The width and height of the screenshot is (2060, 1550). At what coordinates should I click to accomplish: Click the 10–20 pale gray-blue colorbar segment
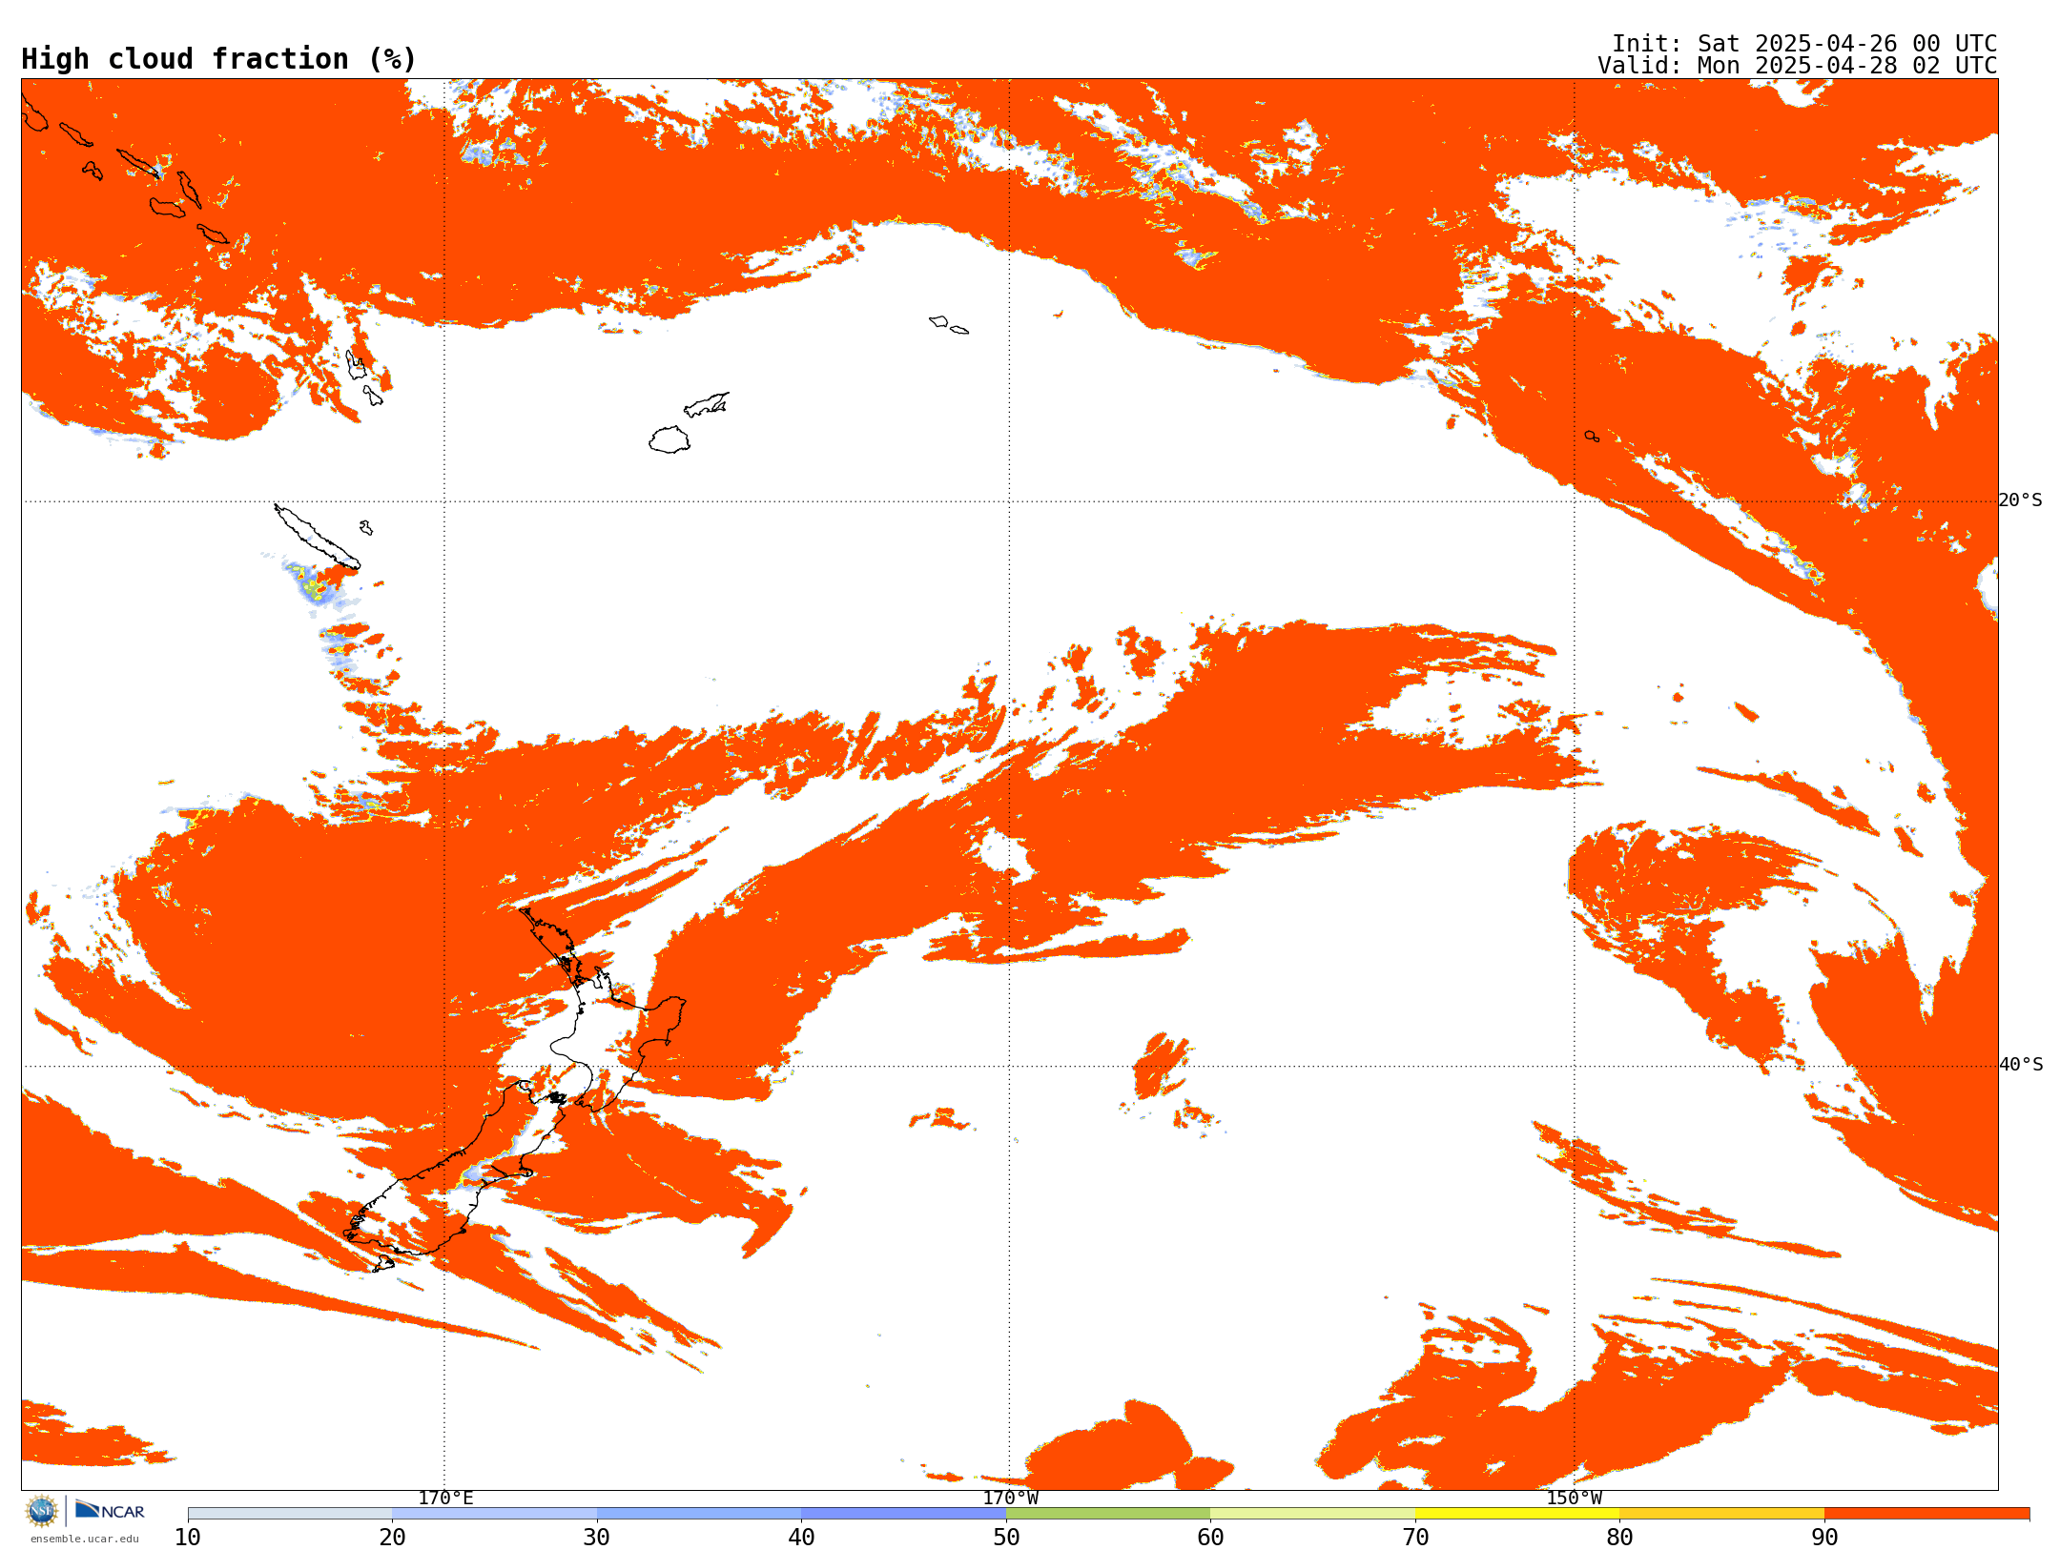point(290,1514)
